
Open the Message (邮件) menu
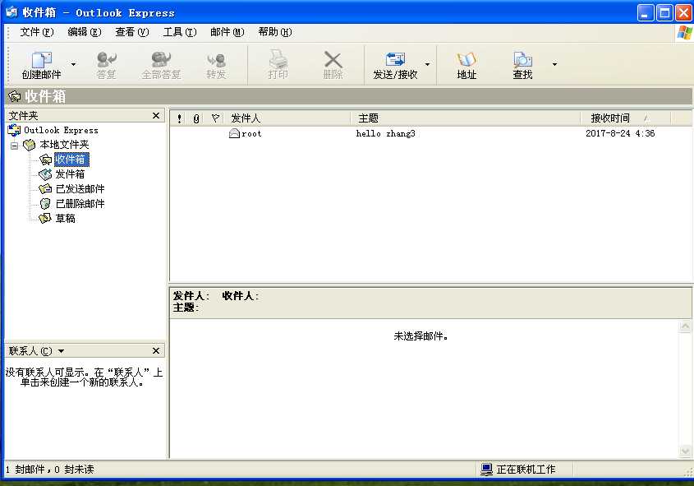[x=227, y=32]
